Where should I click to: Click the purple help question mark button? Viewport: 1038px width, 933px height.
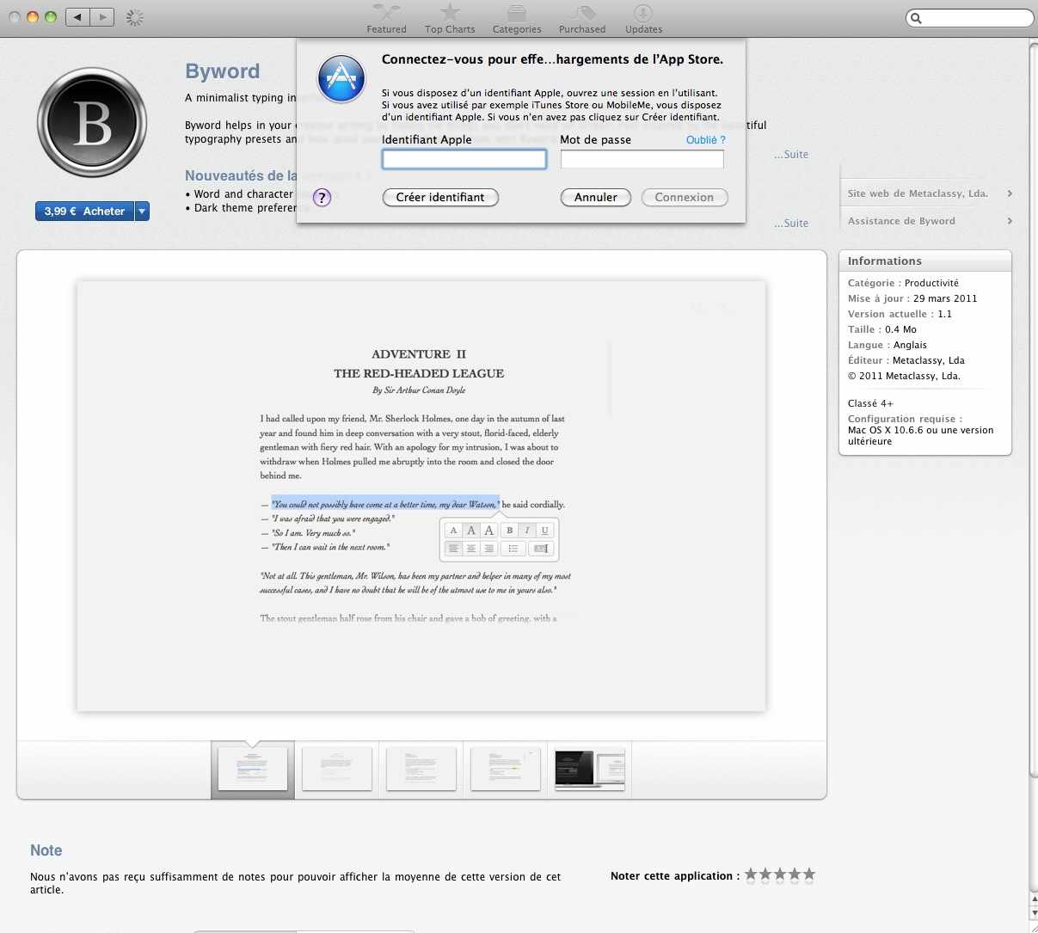point(322,198)
